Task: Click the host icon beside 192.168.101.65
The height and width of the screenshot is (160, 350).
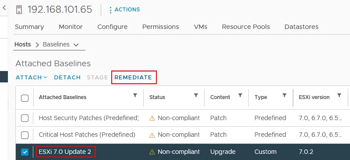Action: 19,10
